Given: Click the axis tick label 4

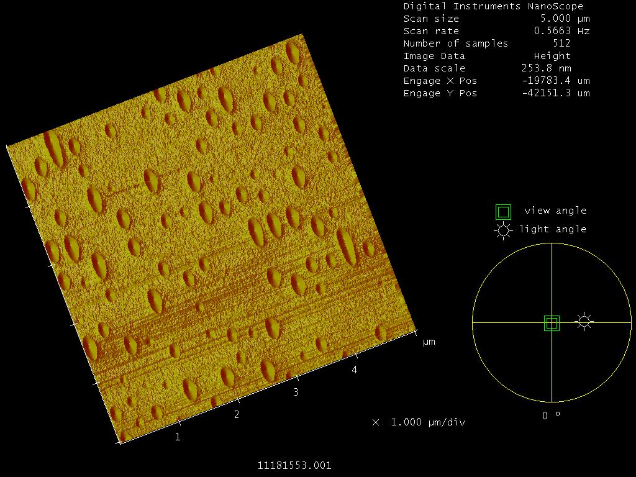Looking at the screenshot, I should point(355,370).
